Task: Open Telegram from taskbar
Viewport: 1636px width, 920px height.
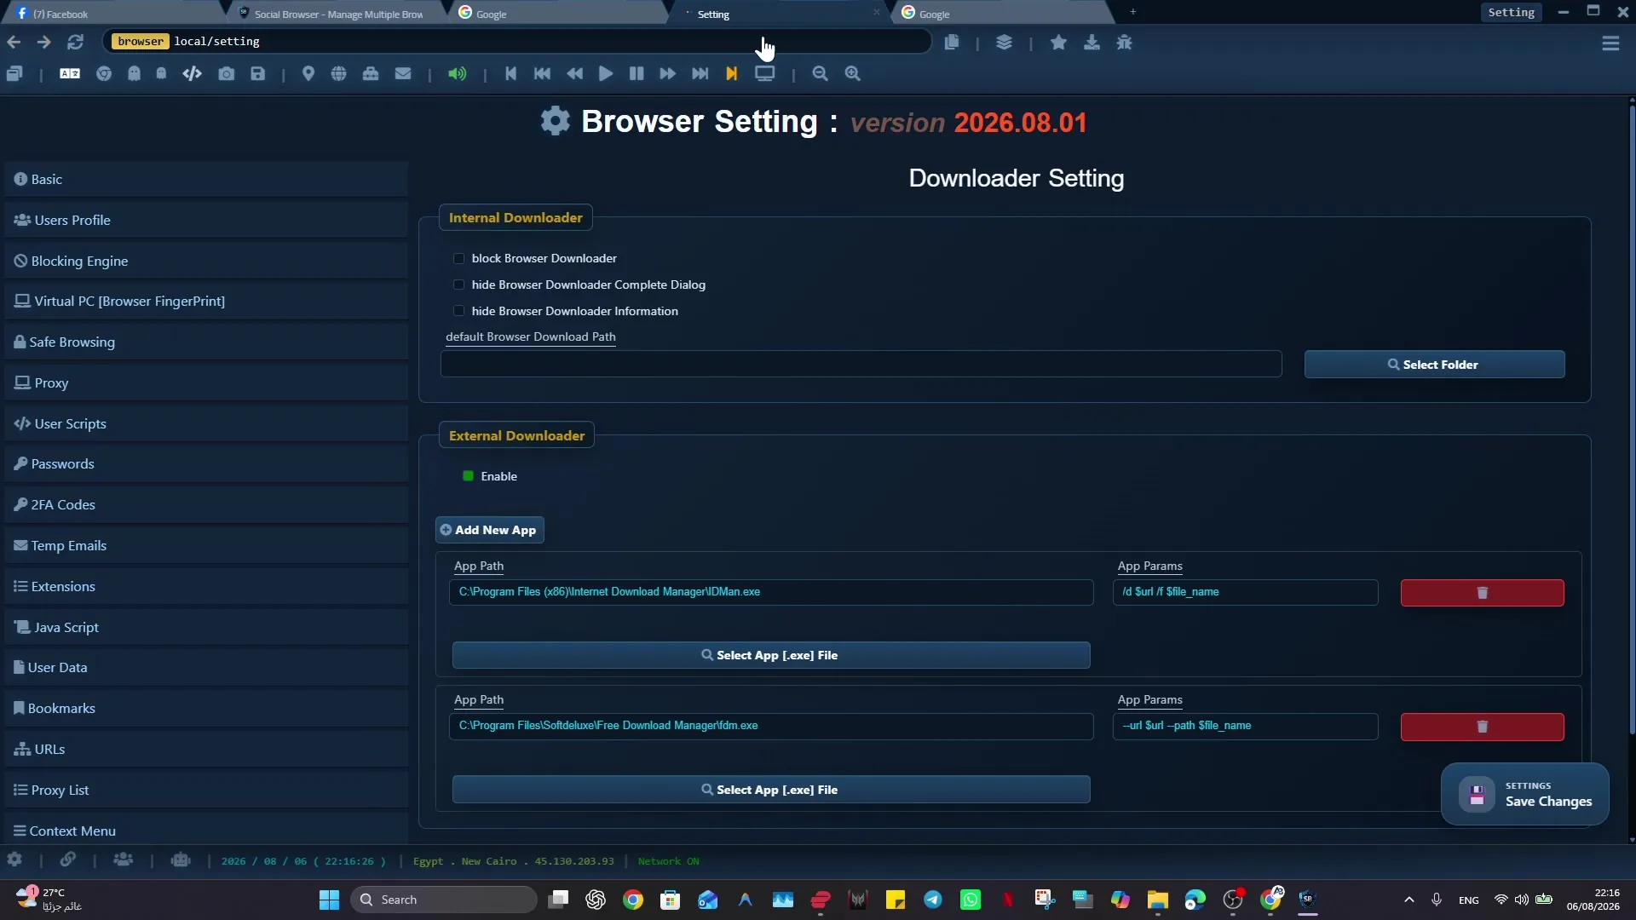Action: [933, 900]
